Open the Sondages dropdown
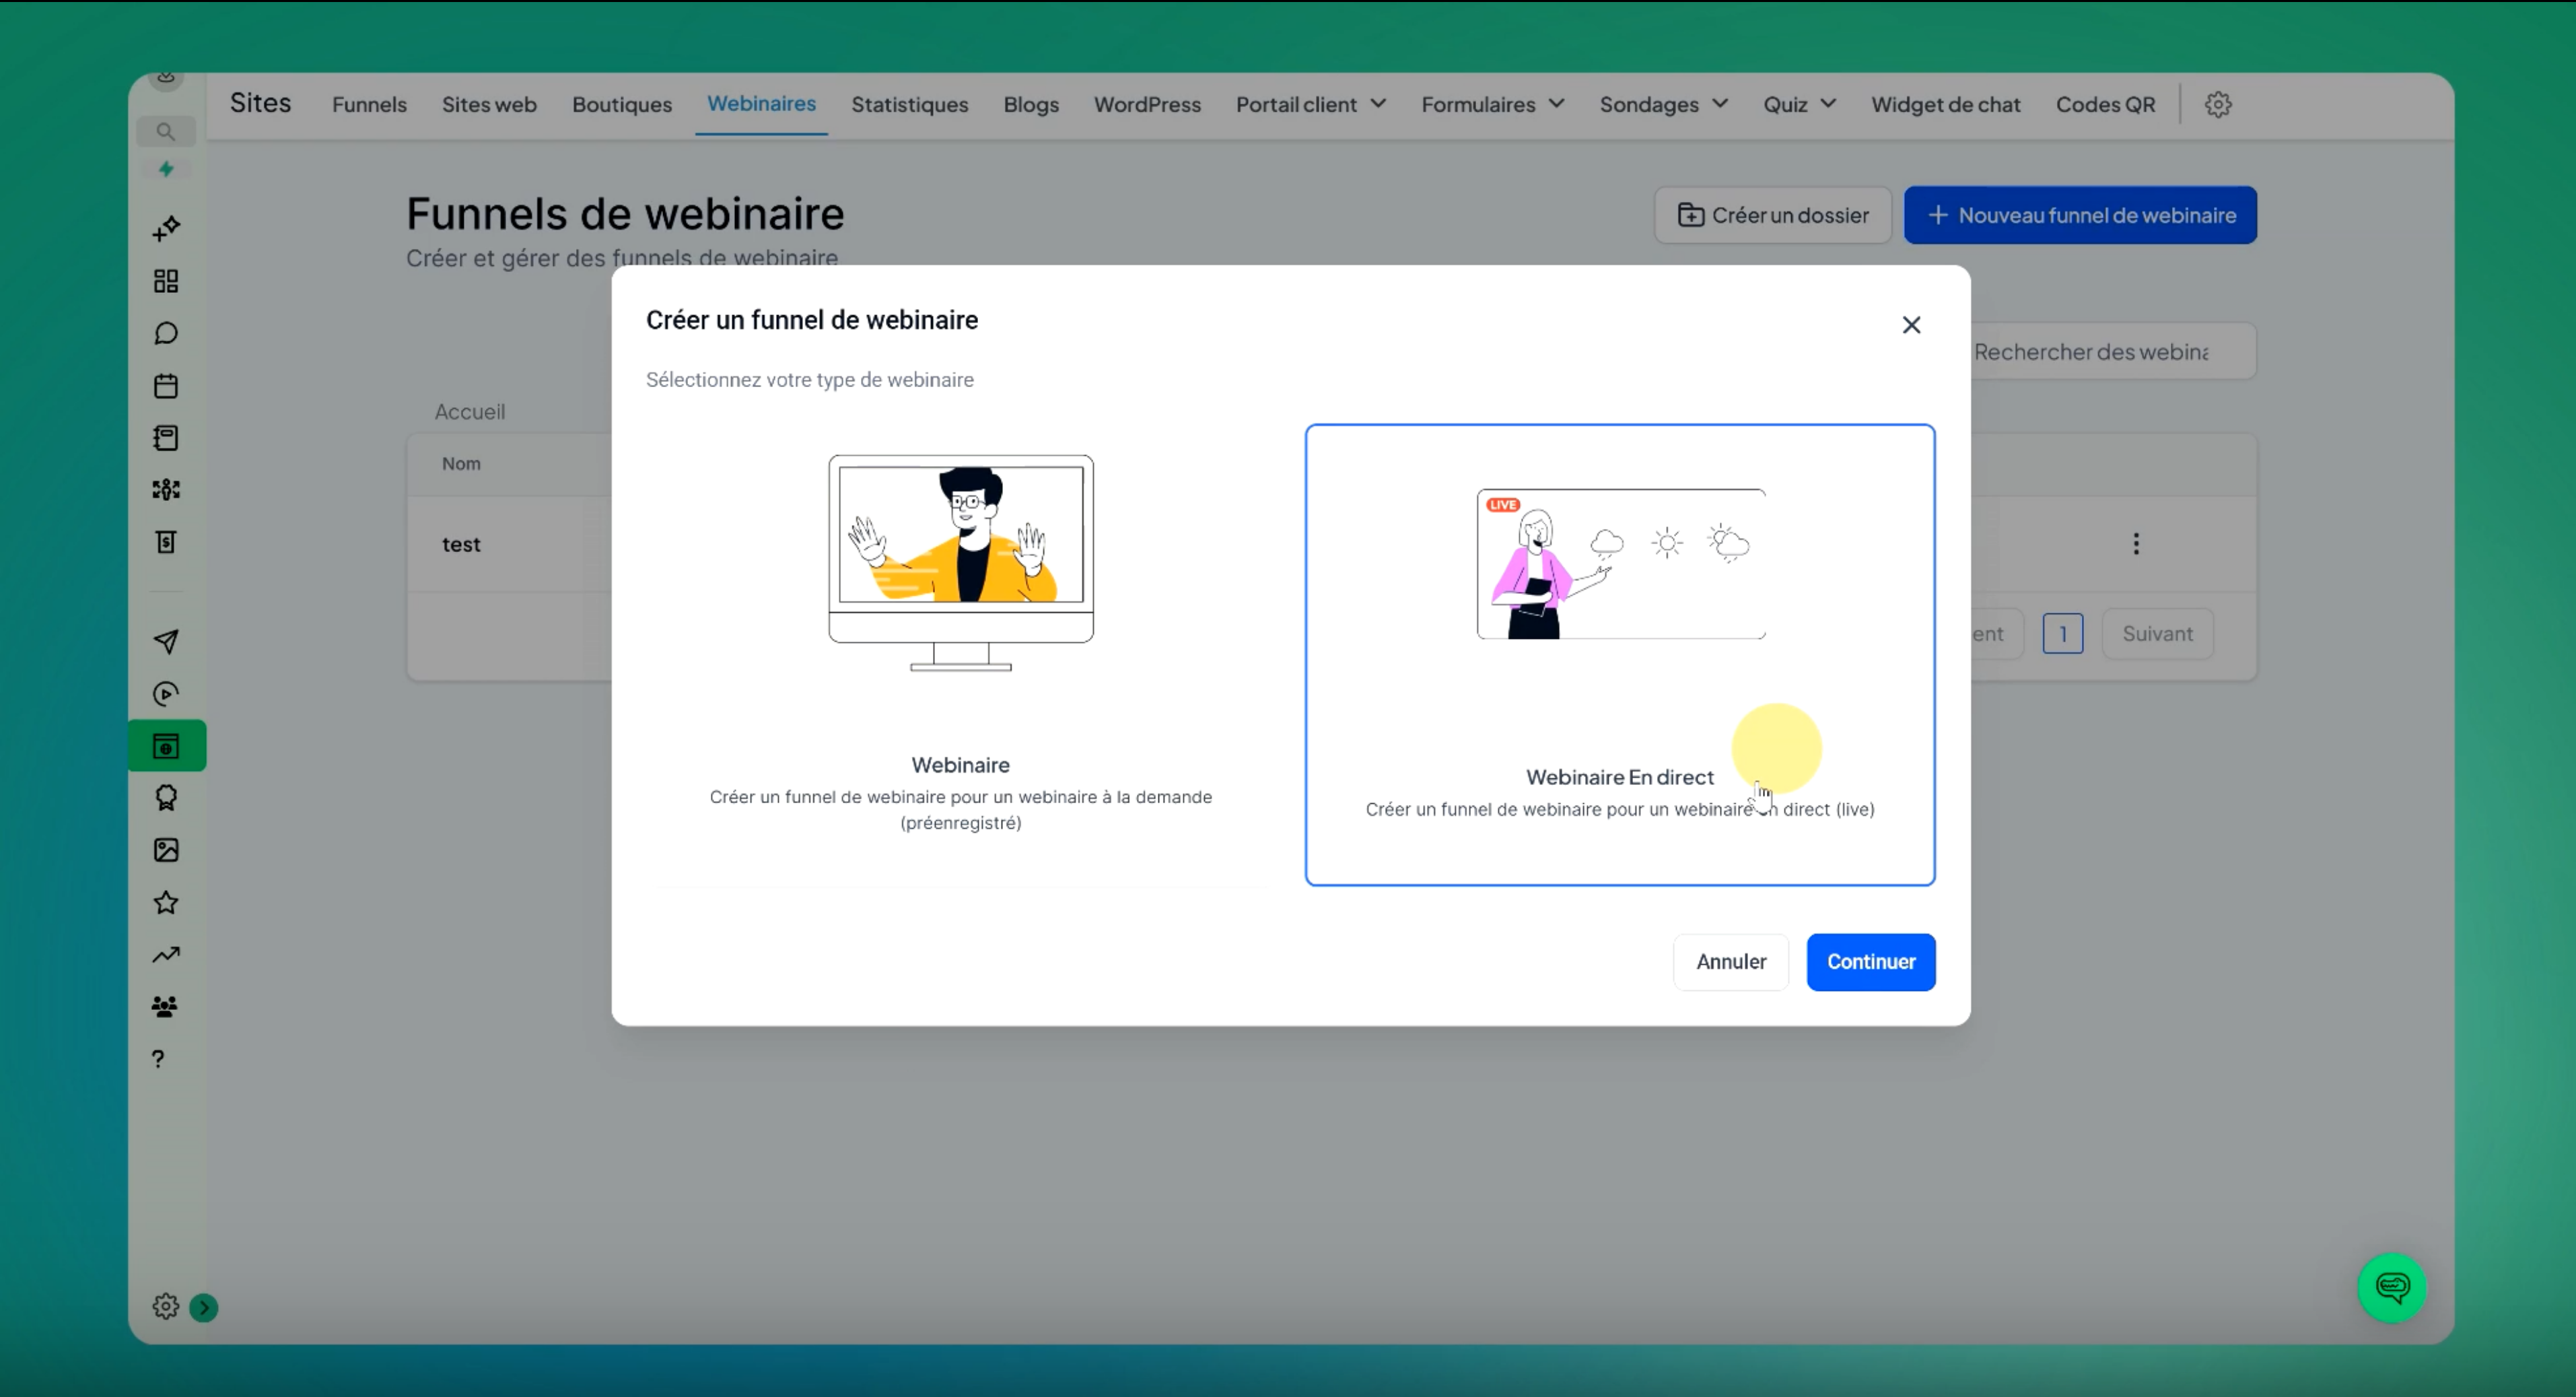 (x=1663, y=104)
